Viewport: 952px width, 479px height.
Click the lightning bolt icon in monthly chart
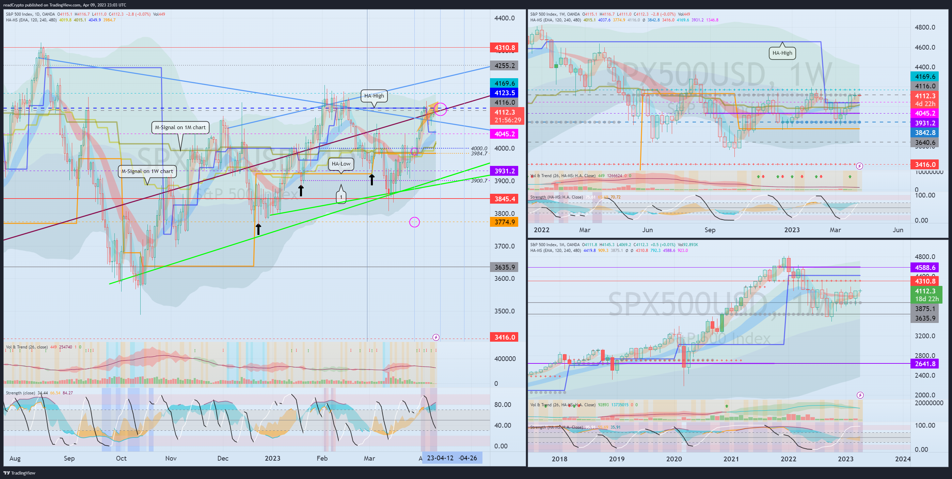tap(860, 395)
